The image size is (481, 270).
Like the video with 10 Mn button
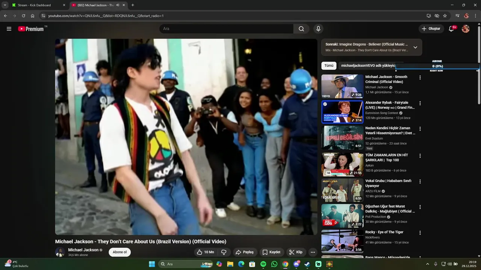click(206, 252)
